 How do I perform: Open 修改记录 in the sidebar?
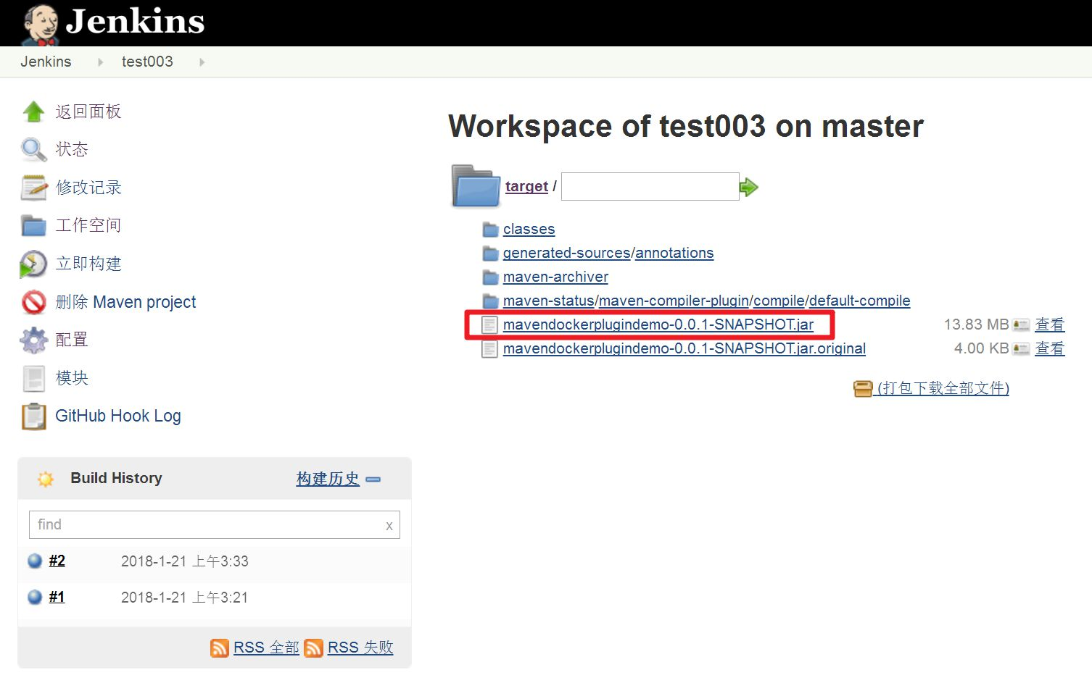point(88,188)
